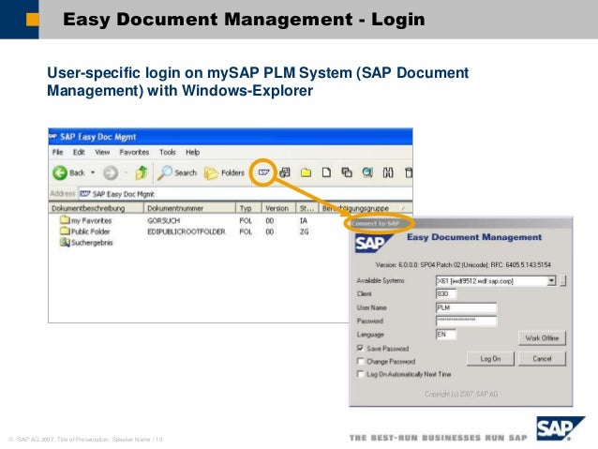The width and height of the screenshot is (598, 449).
Task: Click the Work Offline button
Action: pyautogui.click(x=542, y=338)
